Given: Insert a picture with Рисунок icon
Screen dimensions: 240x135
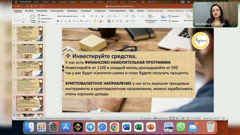Looking at the screenshot, I should coord(163,16).
